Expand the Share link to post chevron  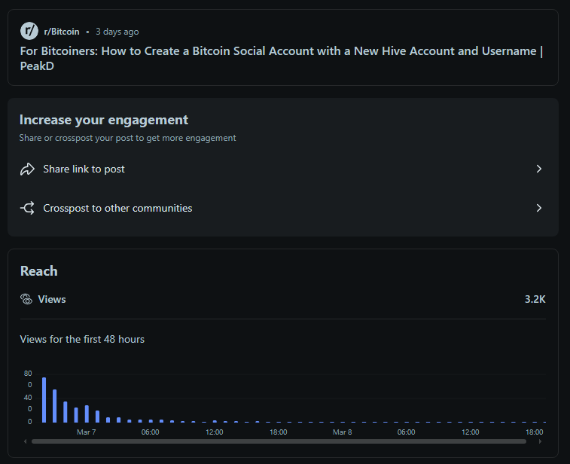click(x=539, y=169)
